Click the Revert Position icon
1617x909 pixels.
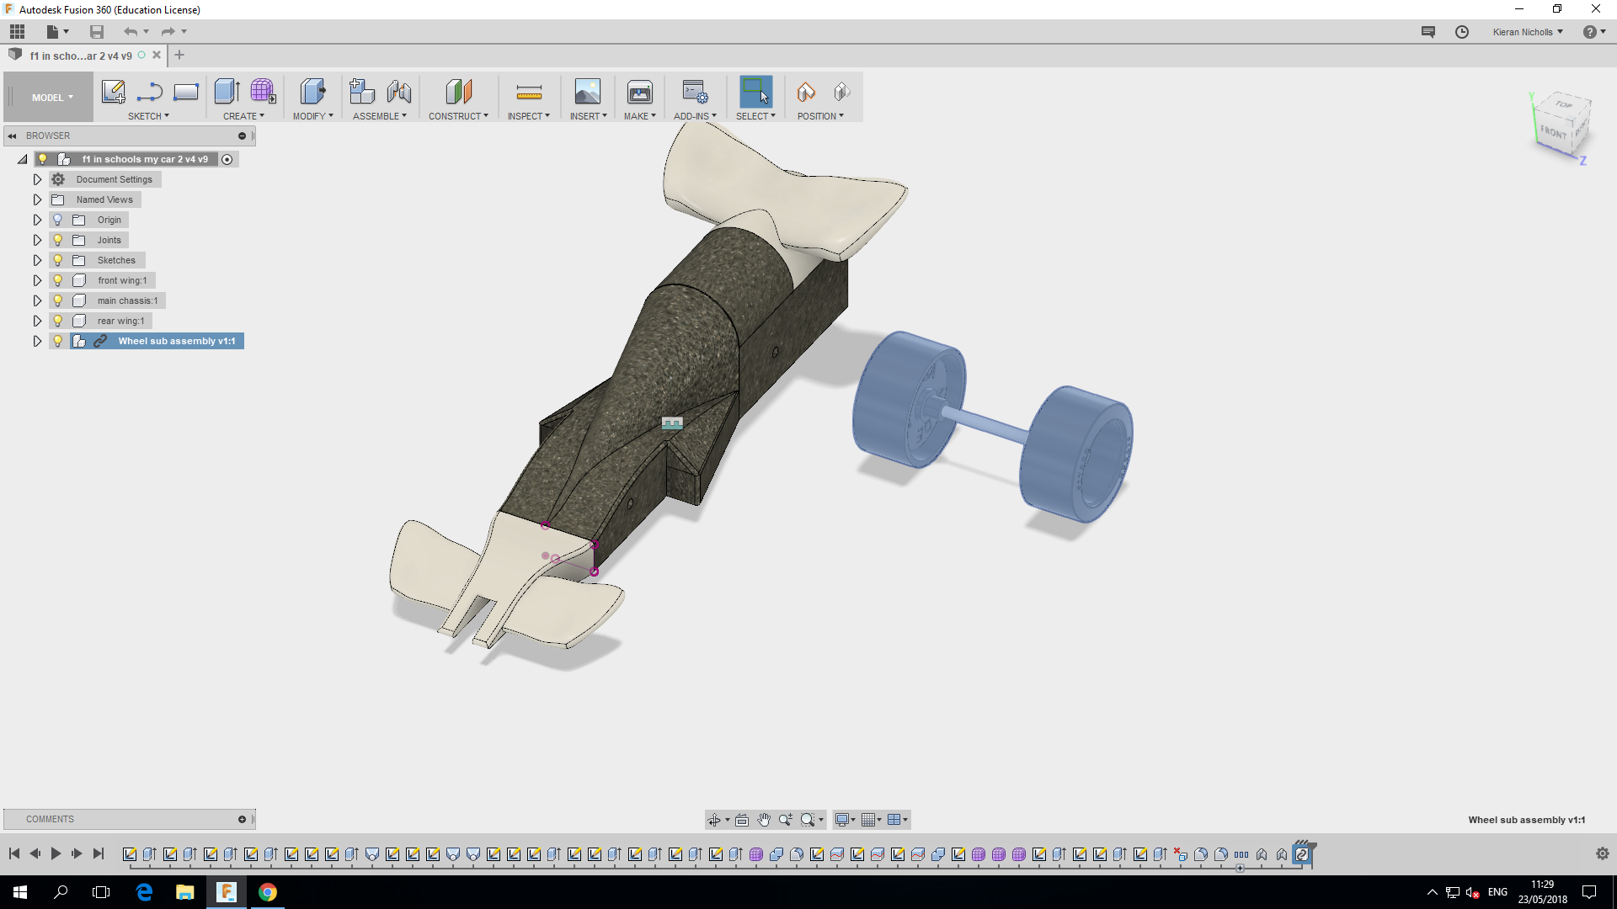pyautogui.click(x=842, y=92)
